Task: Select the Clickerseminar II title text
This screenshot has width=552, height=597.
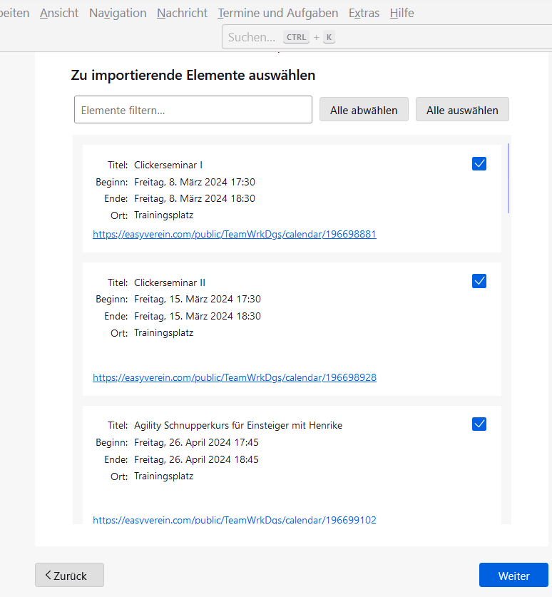Action: click(170, 282)
